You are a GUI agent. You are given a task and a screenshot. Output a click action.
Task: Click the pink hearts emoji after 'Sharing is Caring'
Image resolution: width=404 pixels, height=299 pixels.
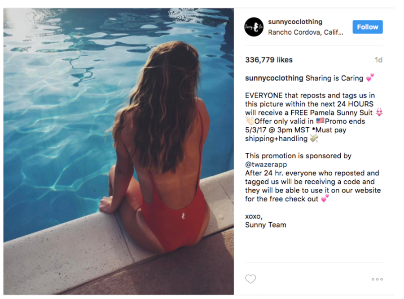[370, 78]
